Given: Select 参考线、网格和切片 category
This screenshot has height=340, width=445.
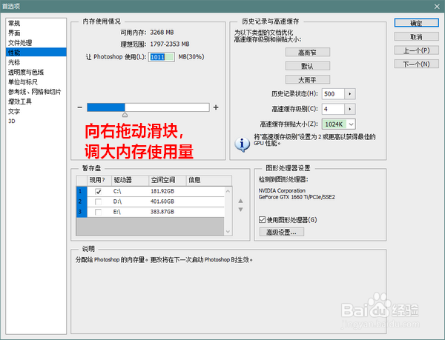Looking at the screenshot, I should (36, 92).
